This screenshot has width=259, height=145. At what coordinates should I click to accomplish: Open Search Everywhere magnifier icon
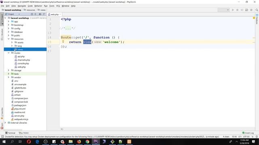[x=257, y=10]
